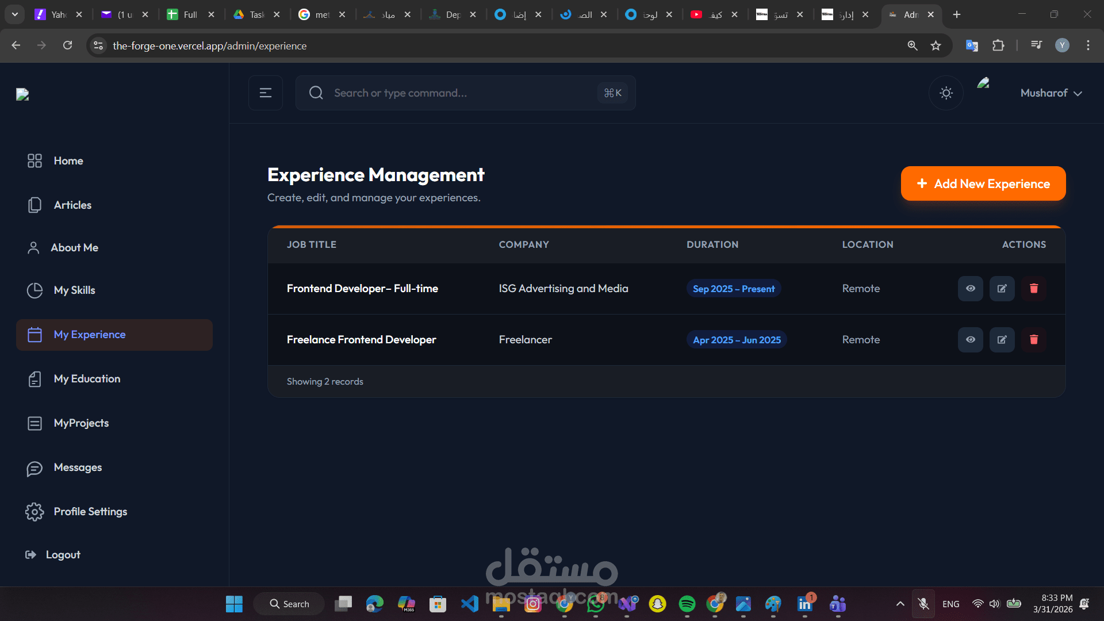Click the Sep 2025 – Present duration badge
The width and height of the screenshot is (1104, 621).
click(x=733, y=289)
